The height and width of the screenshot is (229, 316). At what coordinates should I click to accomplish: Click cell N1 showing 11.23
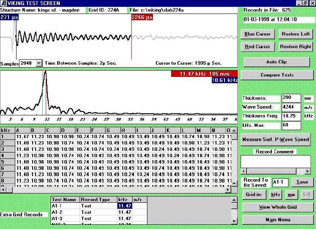coord(218,136)
